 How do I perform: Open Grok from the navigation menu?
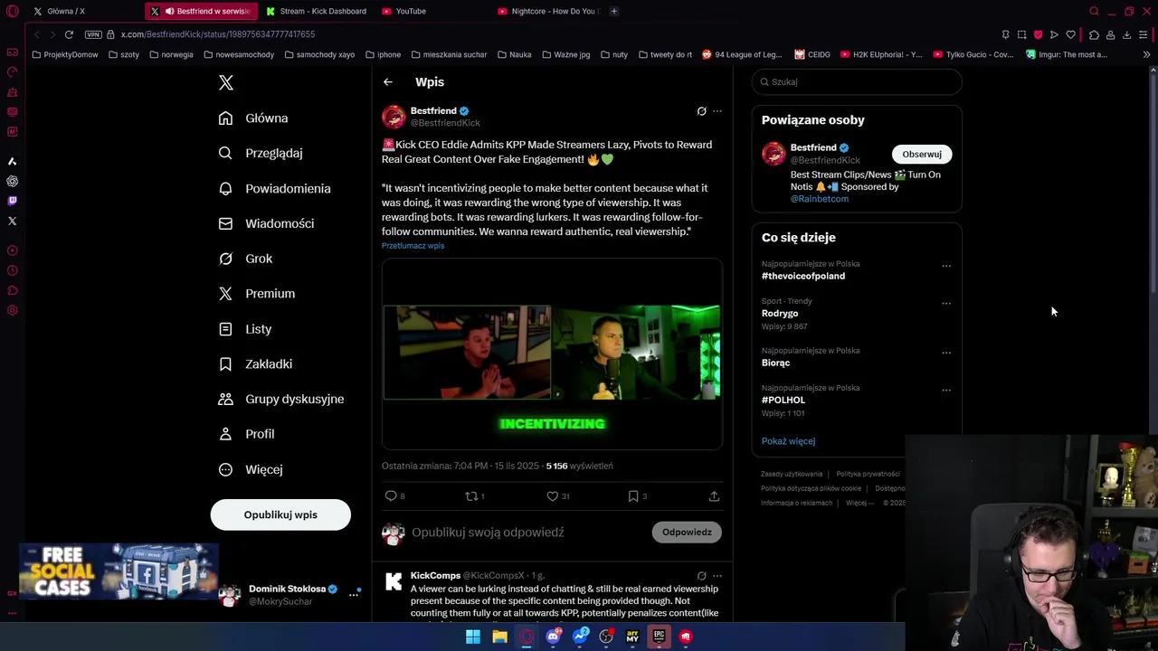click(x=245, y=259)
